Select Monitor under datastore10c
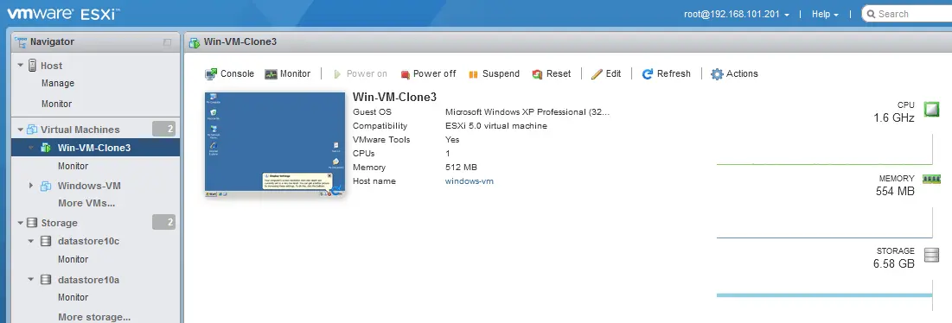This screenshot has height=323, width=952. pos(73,259)
